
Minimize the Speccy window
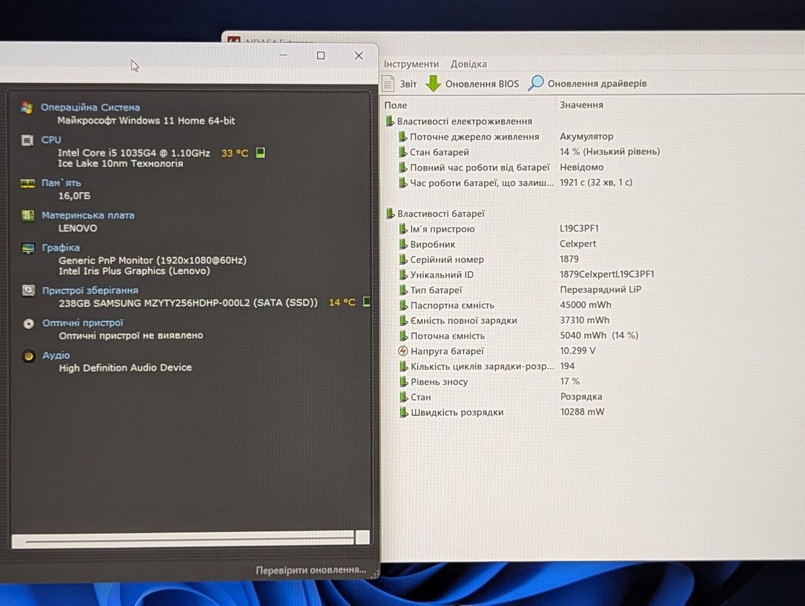coord(284,55)
